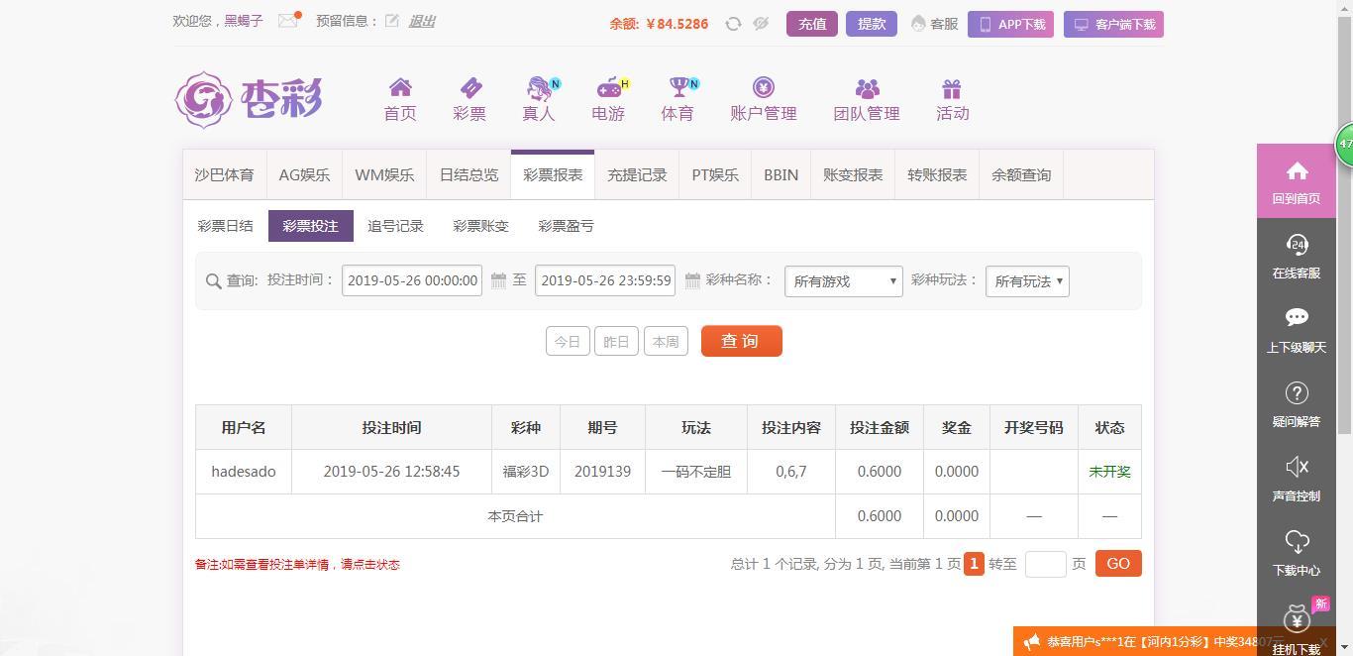
Task: Expand the 彩种玩法 所有玩法 dropdown
Action: pyautogui.click(x=1027, y=281)
